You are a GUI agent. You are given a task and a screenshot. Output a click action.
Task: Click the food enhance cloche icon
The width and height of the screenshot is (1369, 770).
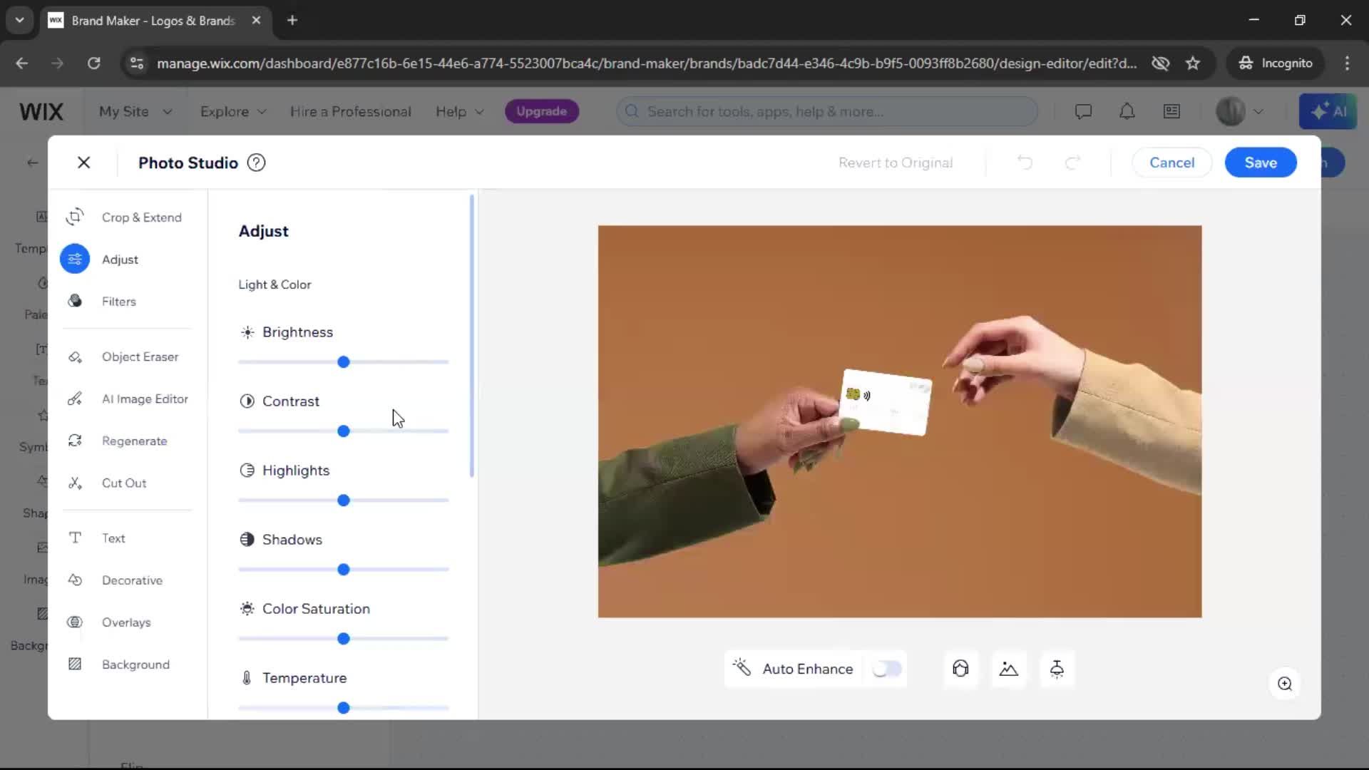1057,669
